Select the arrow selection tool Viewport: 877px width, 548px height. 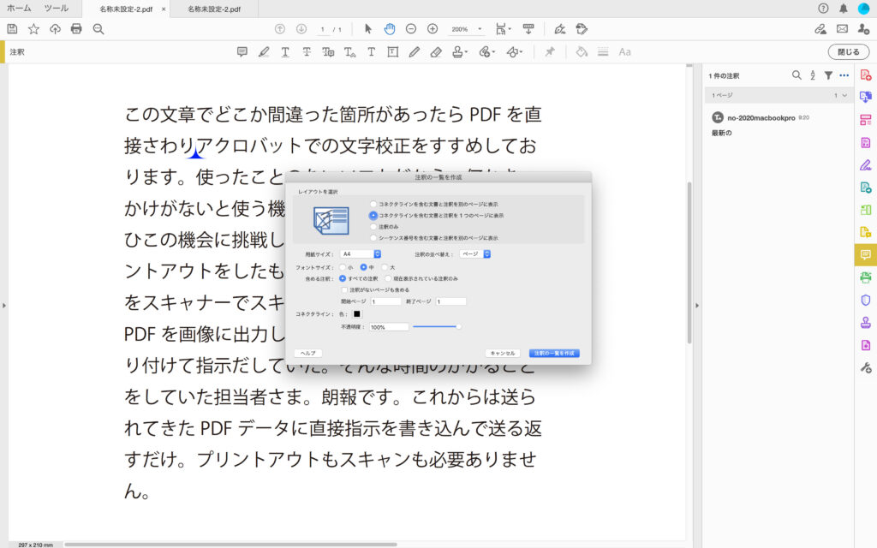tap(368, 29)
